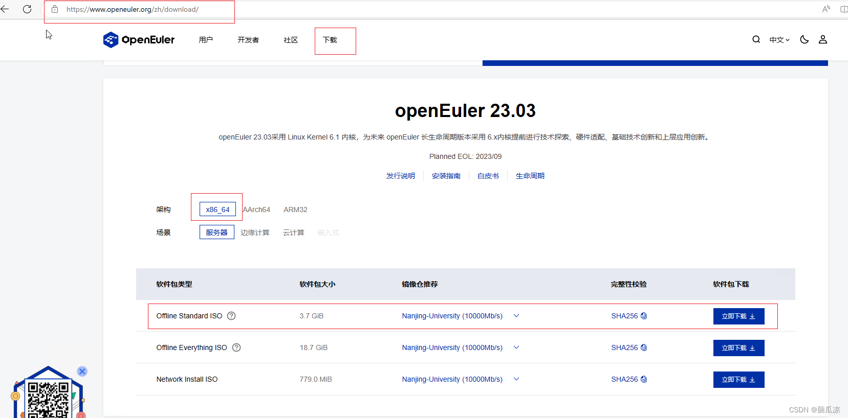Select the ARM32 architecture
Screen dimensions: 848x418
point(295,210)
